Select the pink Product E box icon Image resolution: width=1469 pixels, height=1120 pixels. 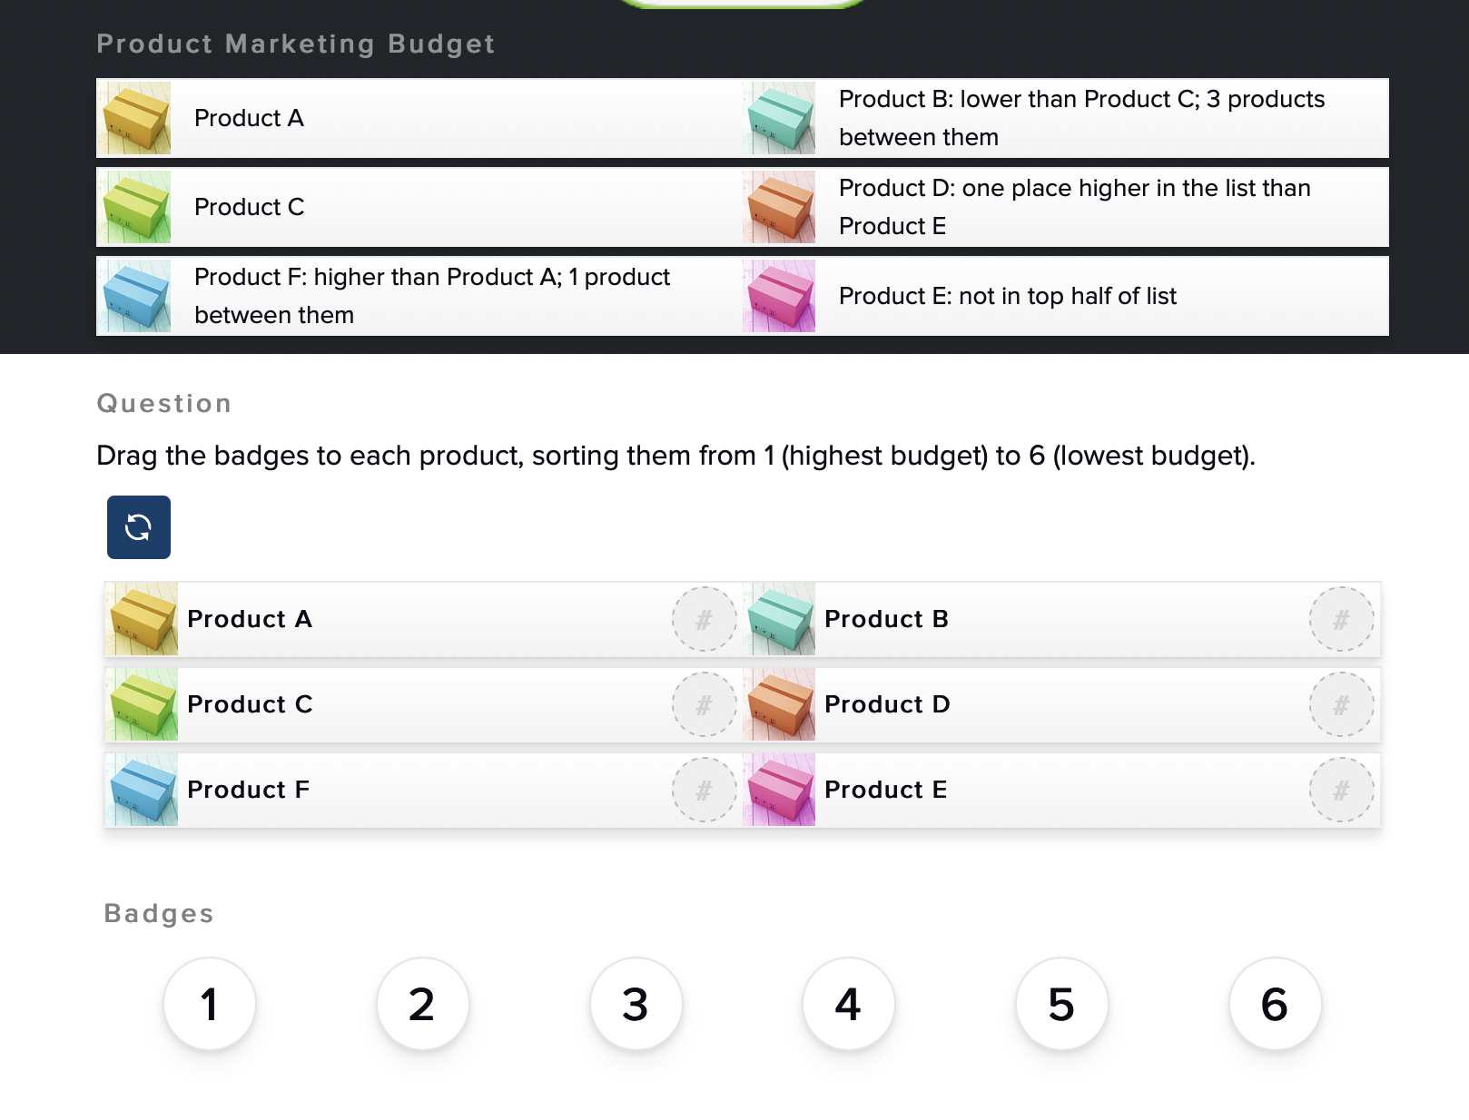778,790
